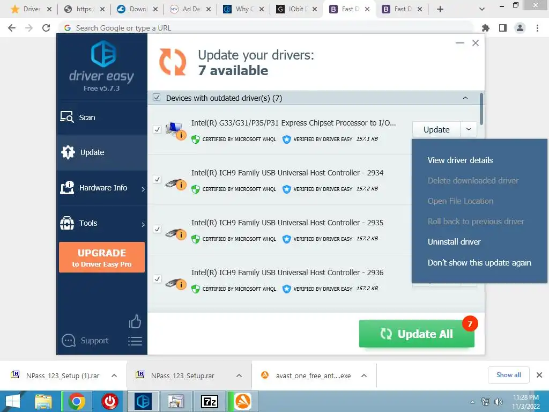549x412 pixels.
Task: Uncheck the USB Host Controller 2935 checkbox
Action: pyautogui.click(x=157, y=229)
